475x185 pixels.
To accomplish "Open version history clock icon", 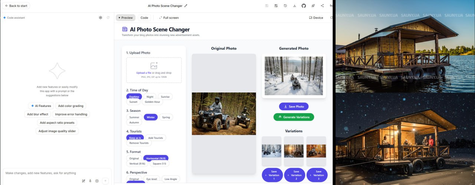I will 285,6.
